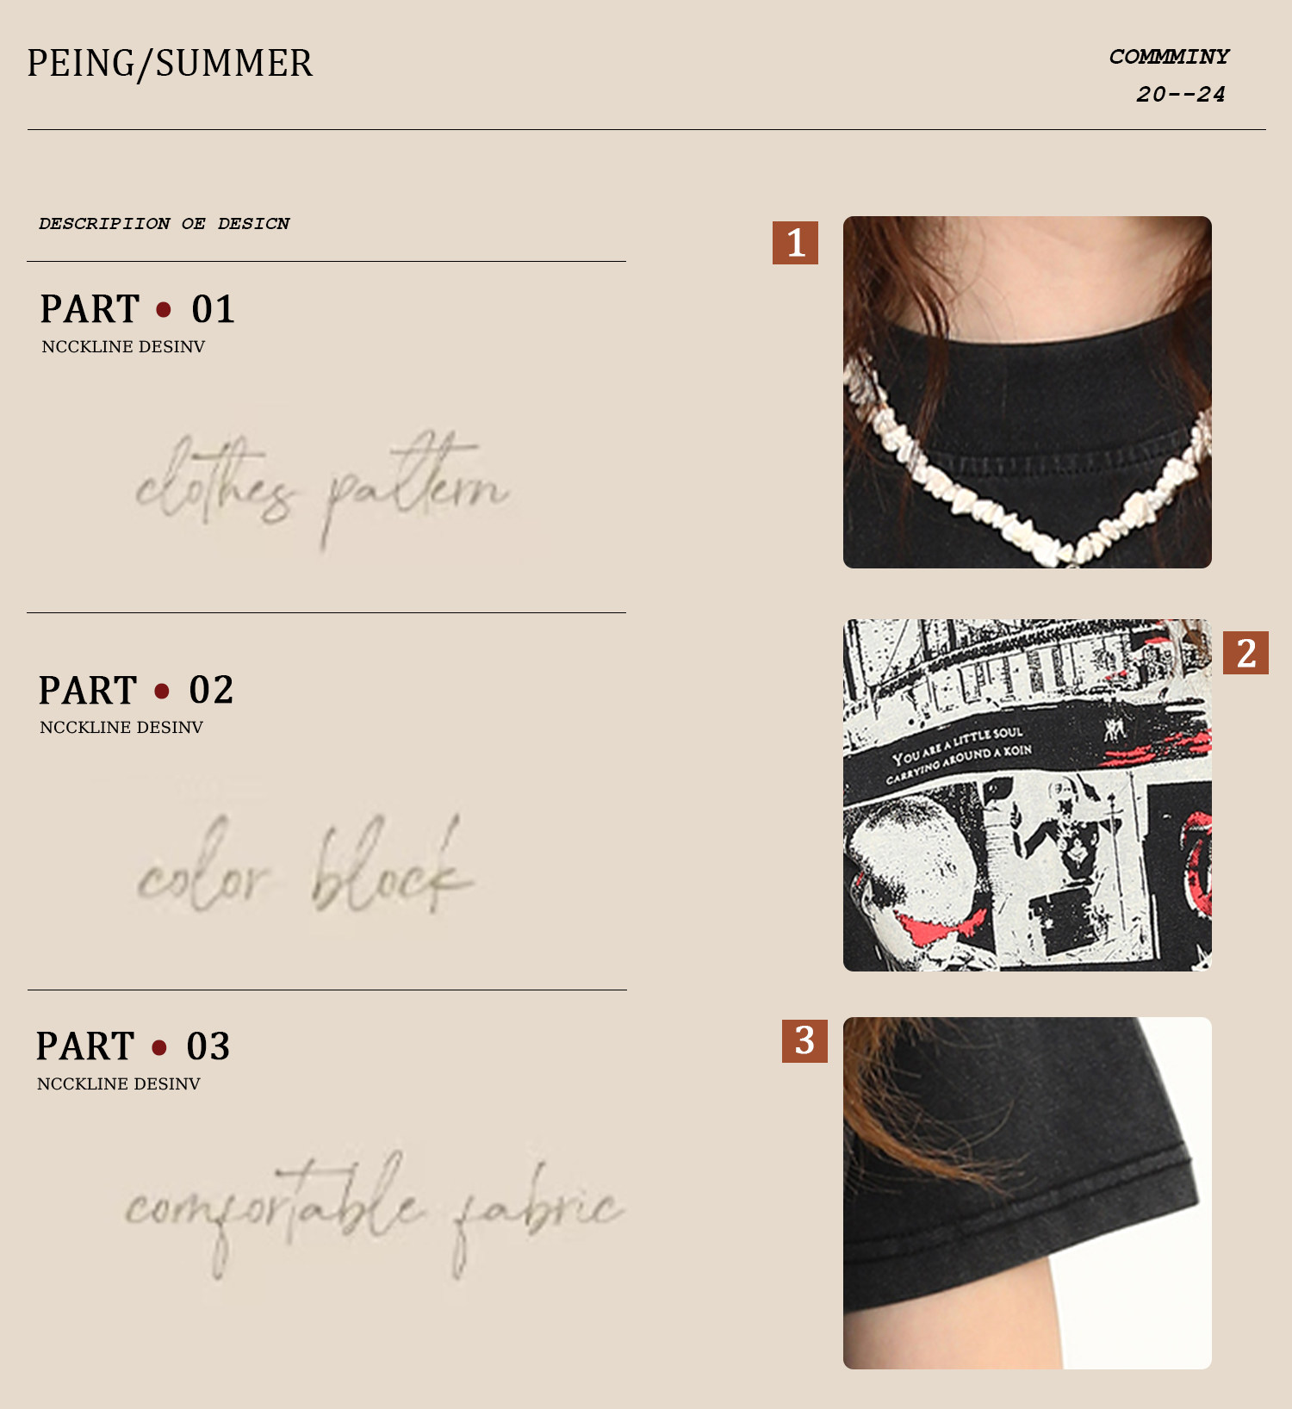Viewport: 1292px width, 1409px height.
Task: Select the DESCRIPIION OE DESICN heading
Action: pos(165,223)
